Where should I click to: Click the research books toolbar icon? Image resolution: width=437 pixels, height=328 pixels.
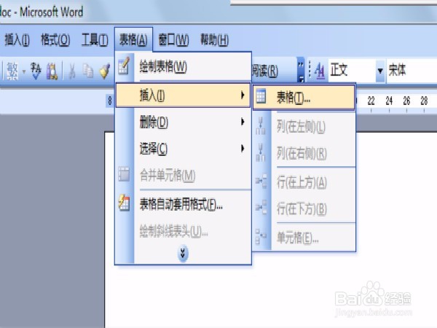tap(52, 71)
